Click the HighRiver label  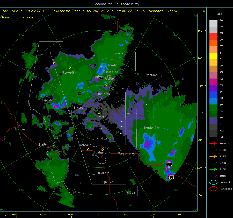107,182
